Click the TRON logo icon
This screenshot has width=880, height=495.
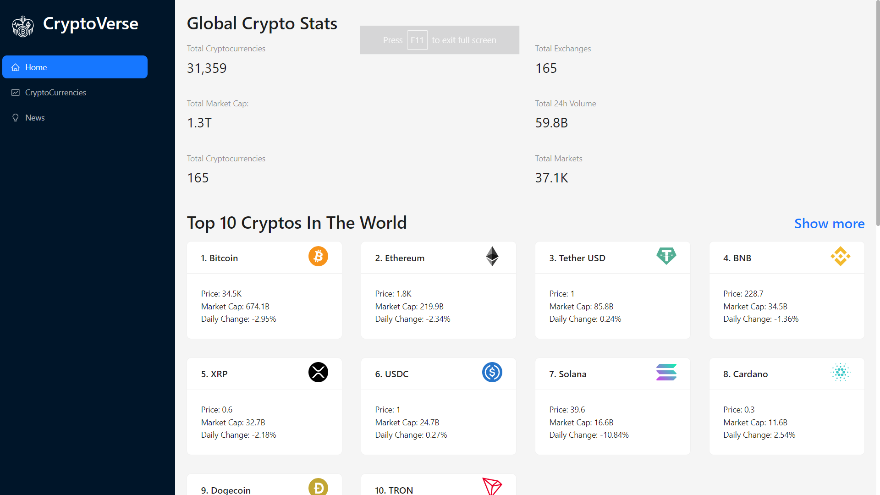(492, 487)
